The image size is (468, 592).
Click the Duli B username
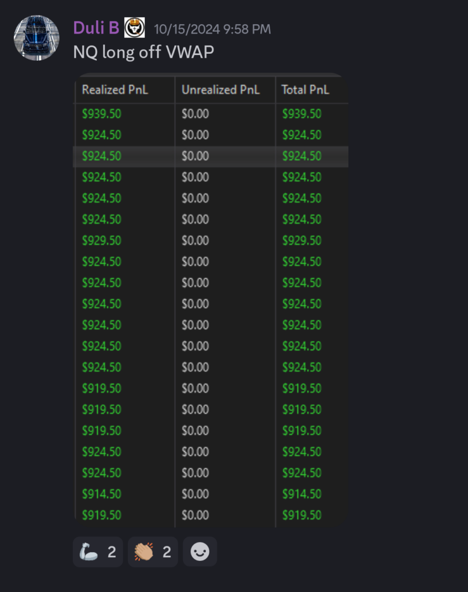(96, 27)
